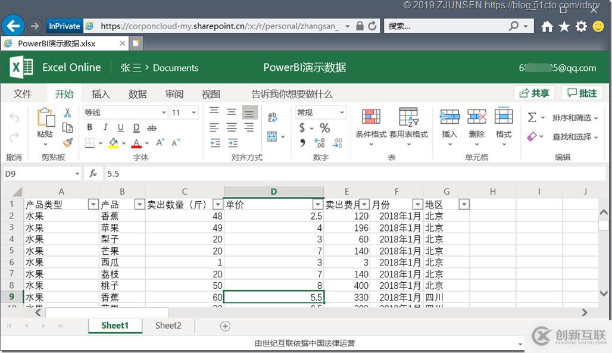The height and width of the screenshot is (353, 612).
Task: Toggle bold formatting
Action: coord(90,127)
